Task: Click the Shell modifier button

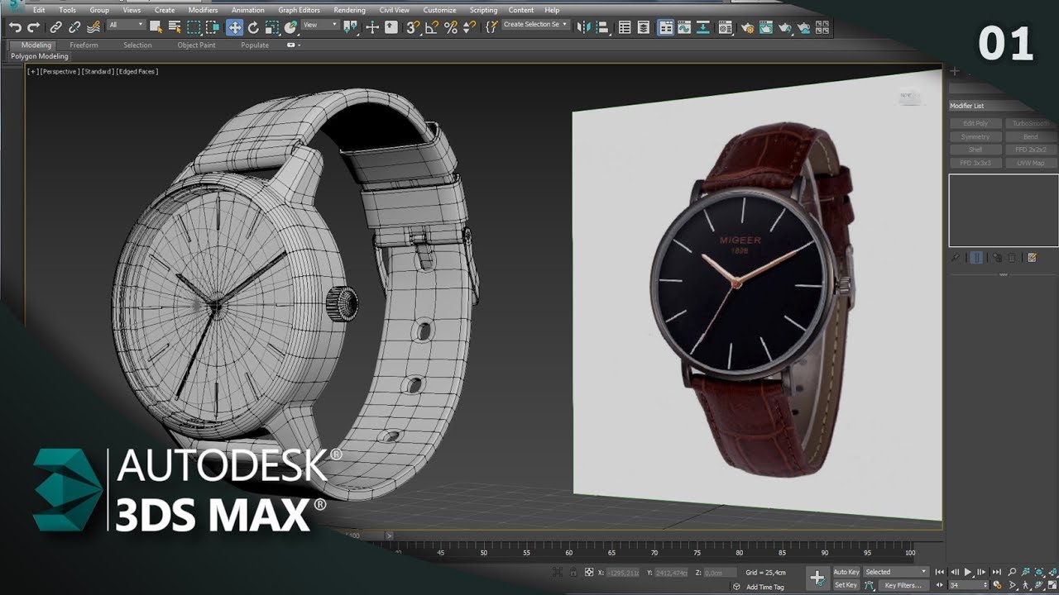Action: pos(976,150)
